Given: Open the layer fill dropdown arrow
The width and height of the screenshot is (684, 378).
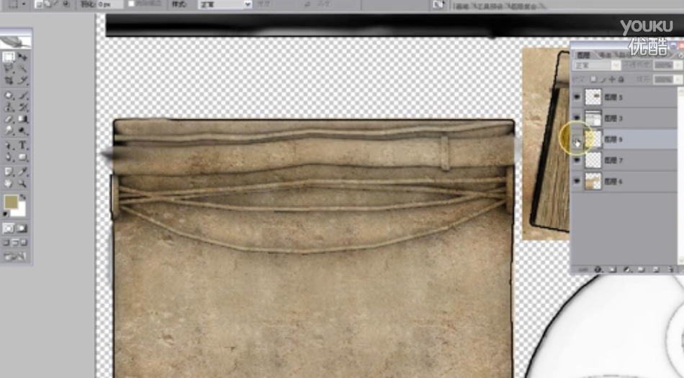Looking at the screenshot, I should 678,79.
